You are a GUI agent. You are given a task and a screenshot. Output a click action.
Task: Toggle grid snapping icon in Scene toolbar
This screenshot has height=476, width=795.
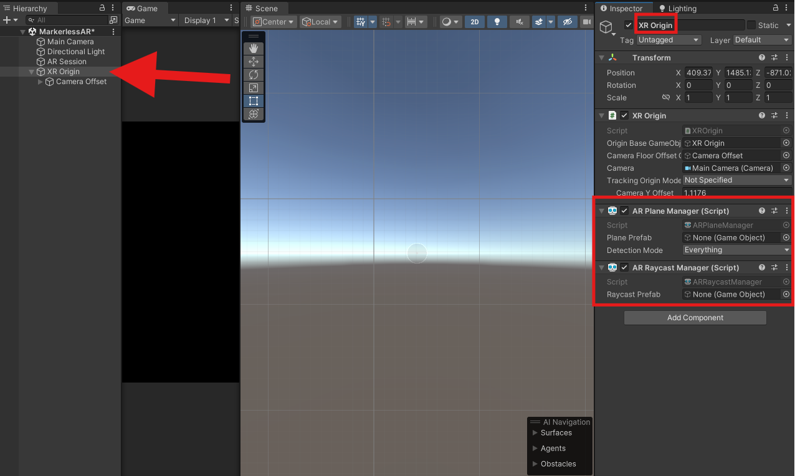point(386,22)
